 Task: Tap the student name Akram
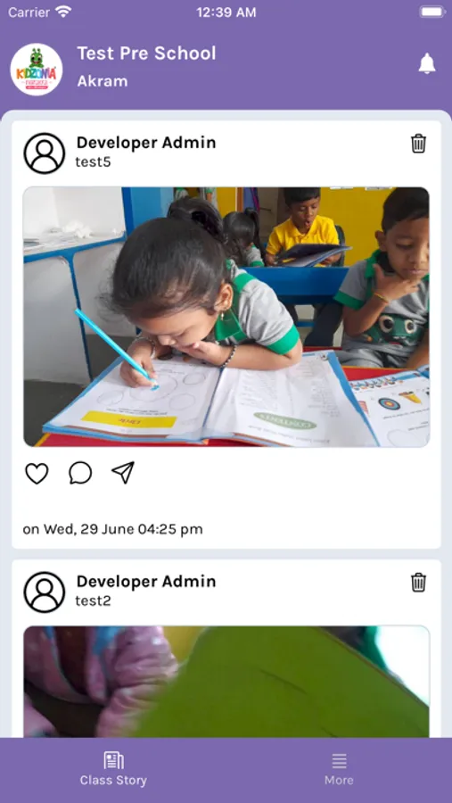point(103,81)
